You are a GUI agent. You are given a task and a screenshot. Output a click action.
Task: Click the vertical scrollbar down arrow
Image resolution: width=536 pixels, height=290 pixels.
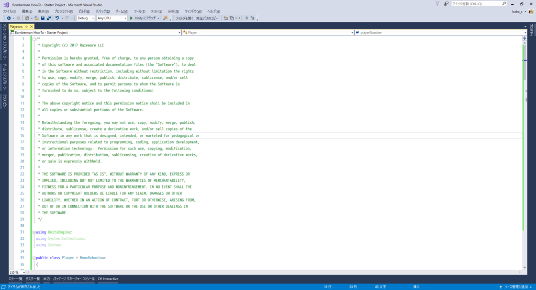click(524, 268)
